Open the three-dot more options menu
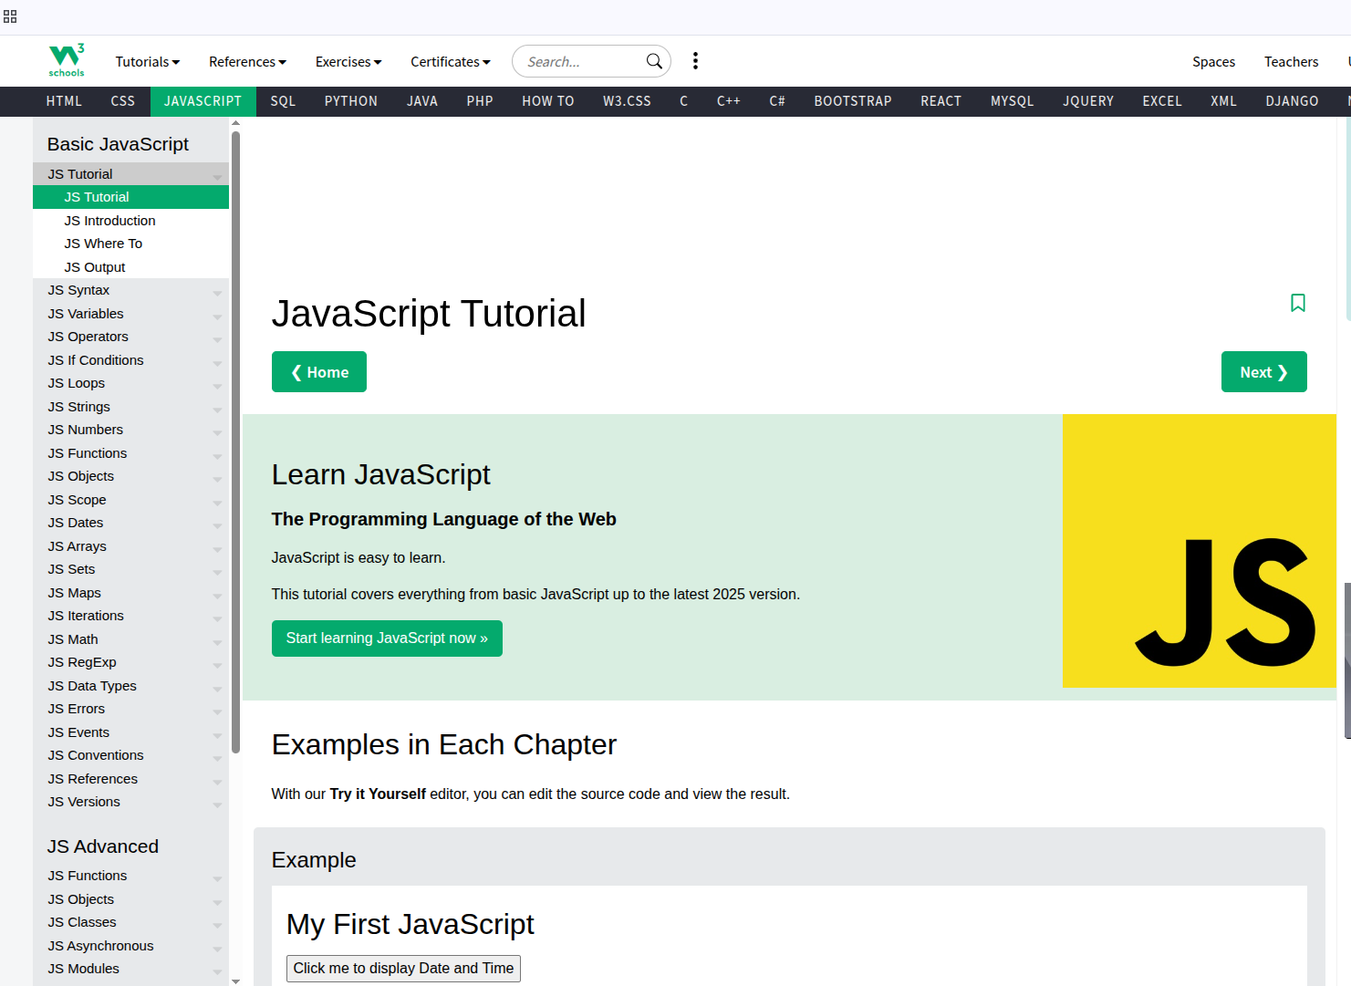This screenshot has width=1351, height=986. [695, 61]
